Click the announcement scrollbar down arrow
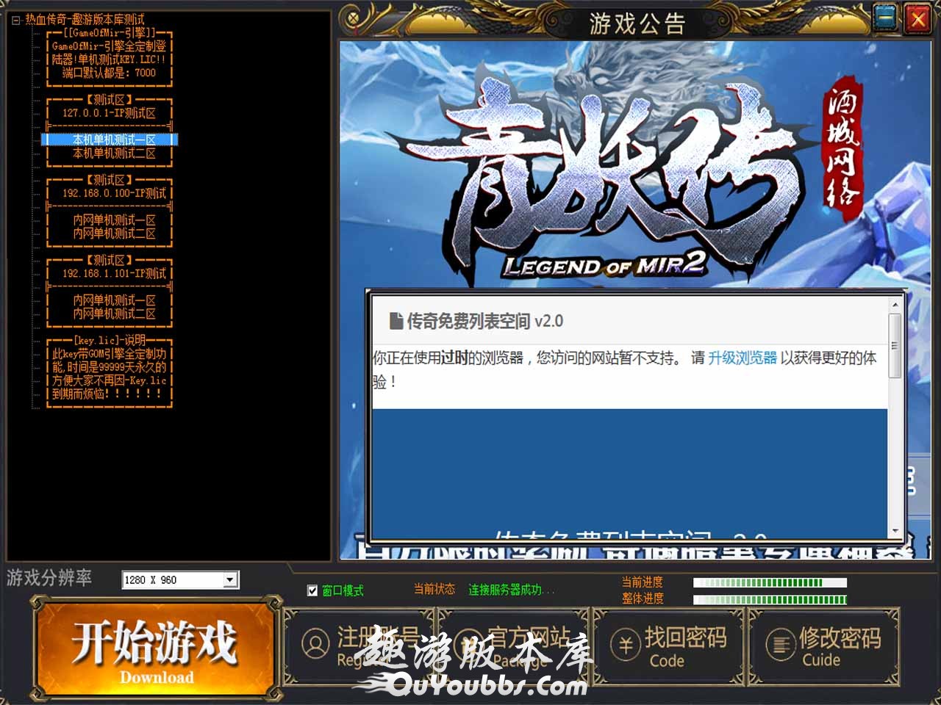The width and height of the screenshot is (941, 705). coord(895,530)
